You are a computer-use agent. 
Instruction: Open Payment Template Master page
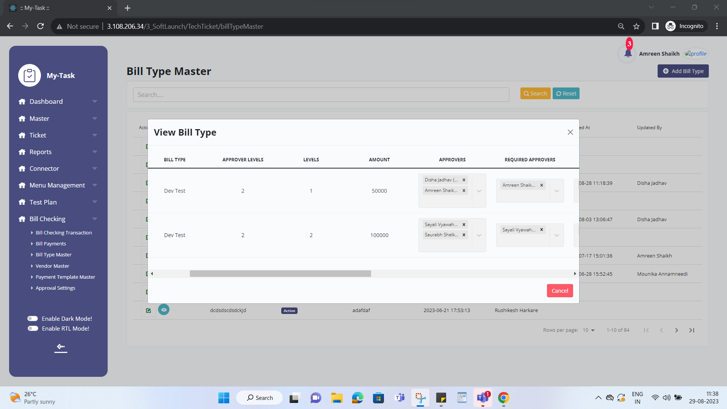(x=65, y=277)
